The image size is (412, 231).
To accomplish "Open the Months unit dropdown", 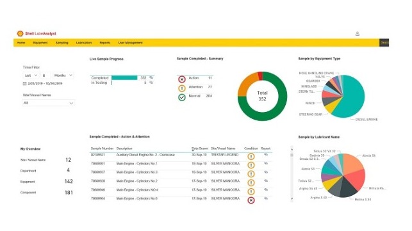I will (63, 76).
